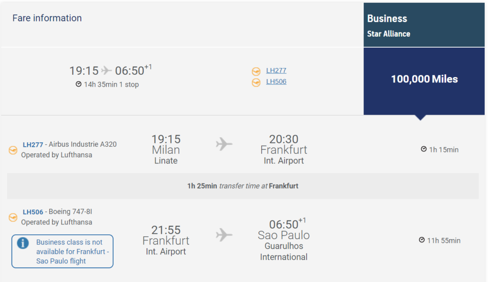Click airplane icon between Milan and Frankfurt
The height and width of the screenshot is (282, 489).
pos(224,144)
